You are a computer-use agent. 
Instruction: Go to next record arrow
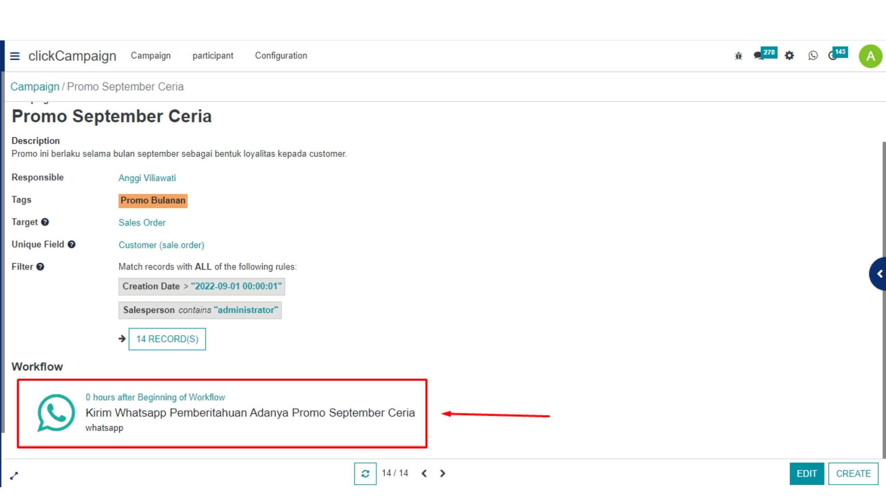click(x=443, y=473)
